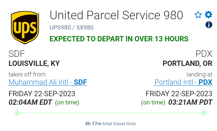
Task: Click the 03:21AM PDT arrival time
Action: [190, 102]
